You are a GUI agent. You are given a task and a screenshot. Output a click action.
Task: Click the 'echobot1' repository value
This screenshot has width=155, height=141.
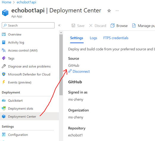(75, 135)
